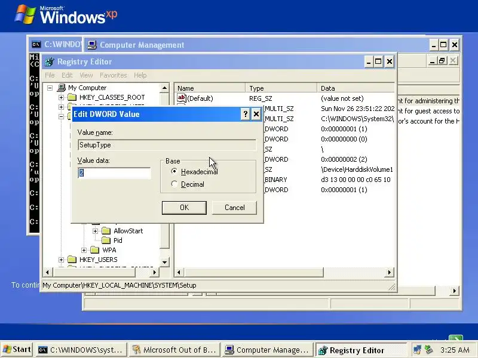This screenshot has height=358, width=478.
Task: Select the AllowStart folder icon
Action: 106,231
